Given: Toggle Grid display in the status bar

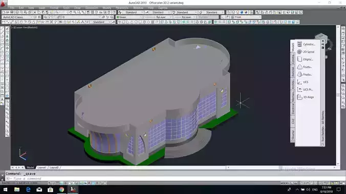Looking at the screenshot, I should tap(57, 183).
